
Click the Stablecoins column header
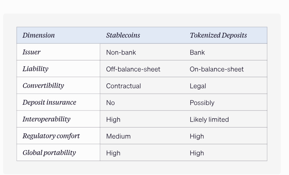point(123,35)
